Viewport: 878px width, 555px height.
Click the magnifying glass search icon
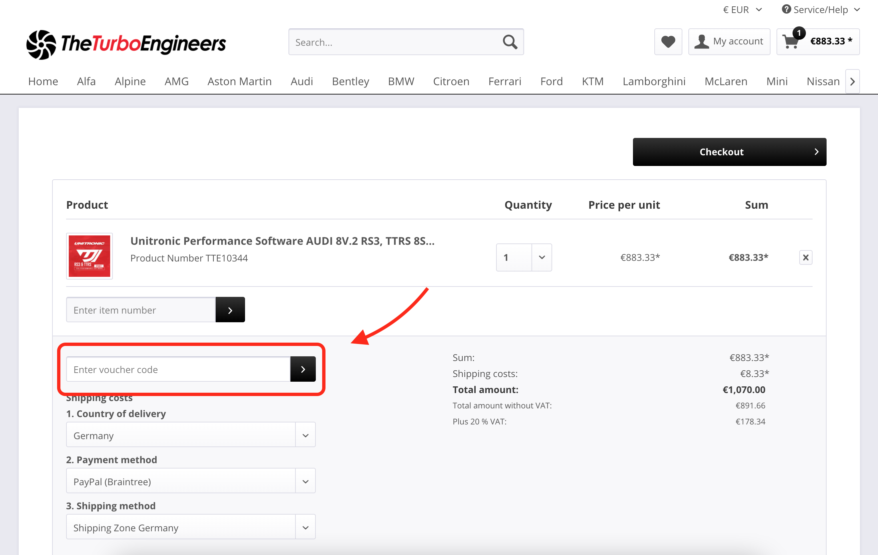510,42
